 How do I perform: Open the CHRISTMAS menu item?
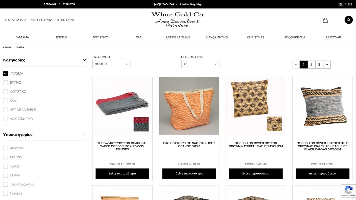click(256, 37)
